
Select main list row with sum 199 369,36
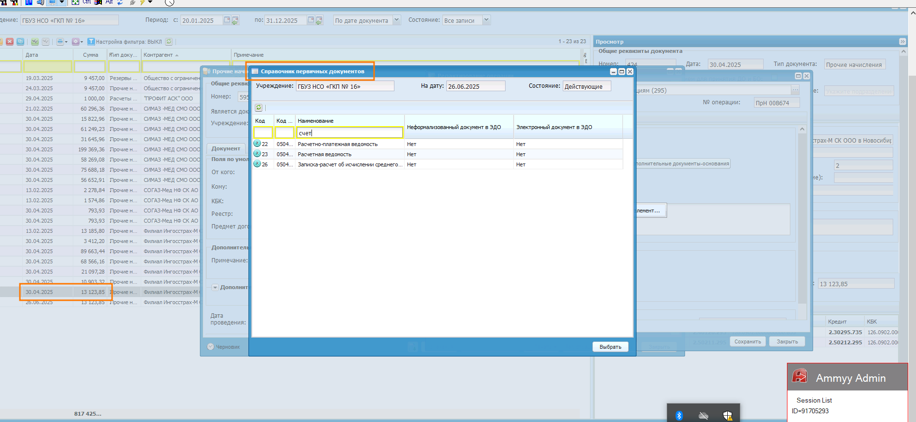point(100,149)
